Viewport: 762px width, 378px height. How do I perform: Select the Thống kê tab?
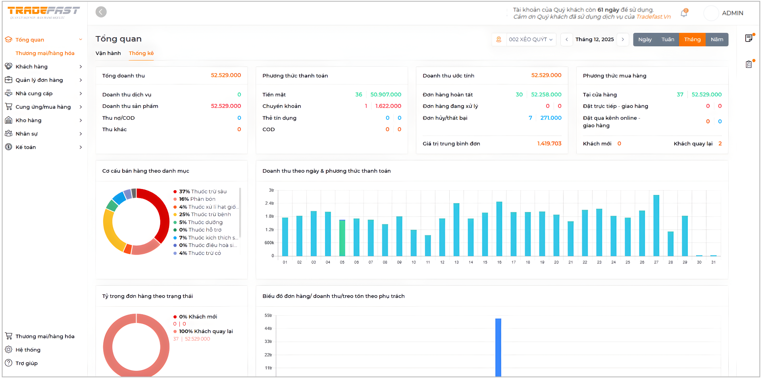[141, 53]
